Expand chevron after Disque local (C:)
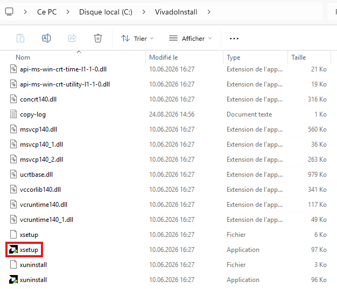This screenshot has height=289, width=337. [x=144, y=12]
